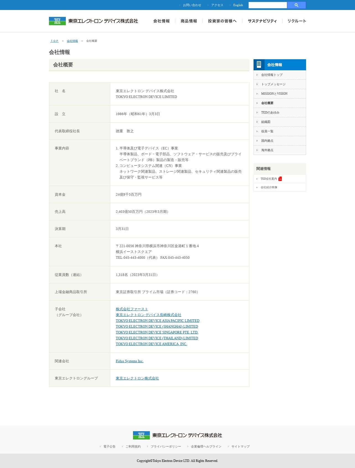Open TOKYO ELECTRON DEVICE (SHANGHAI) LIMITED link
Viewport: 355px width, 468px height.
(x=157, y=327)
